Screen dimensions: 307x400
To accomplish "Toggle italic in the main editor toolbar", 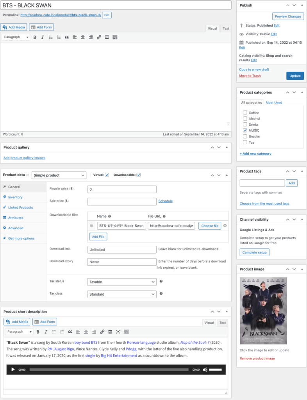I will point(43,37).
